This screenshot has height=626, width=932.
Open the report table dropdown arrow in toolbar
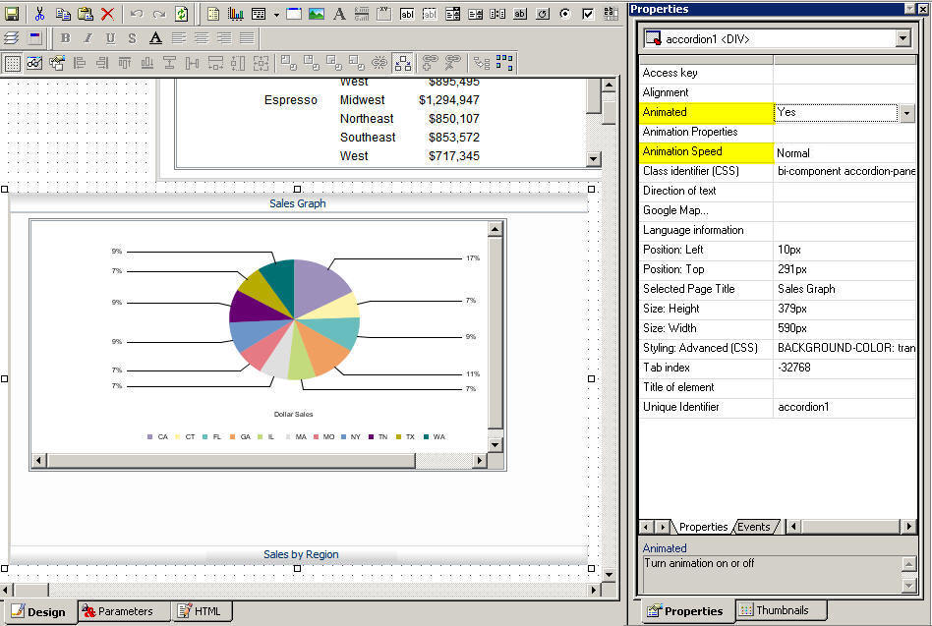(x=276, y=14)
